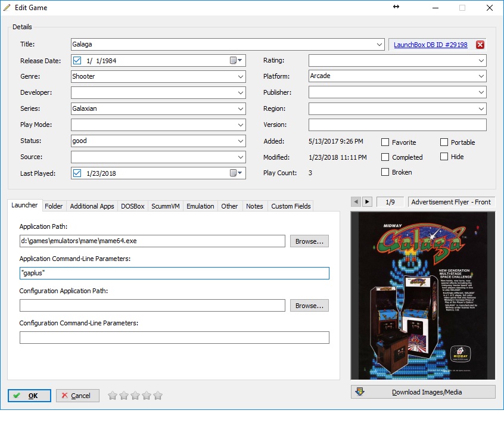Open the Additional Apps tab
504x435 pixels.
pyautogui.click(x=92, y=206)
